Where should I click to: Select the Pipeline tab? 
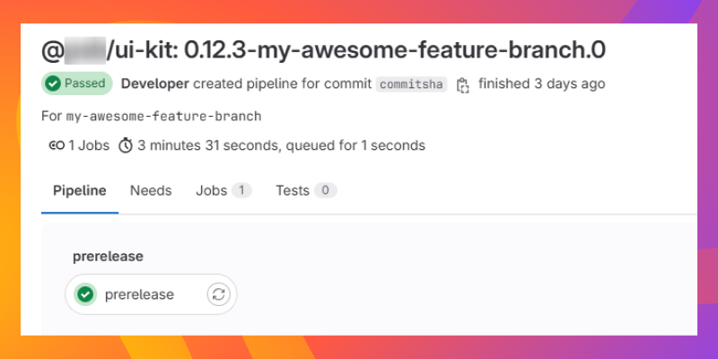click(80, 190)
